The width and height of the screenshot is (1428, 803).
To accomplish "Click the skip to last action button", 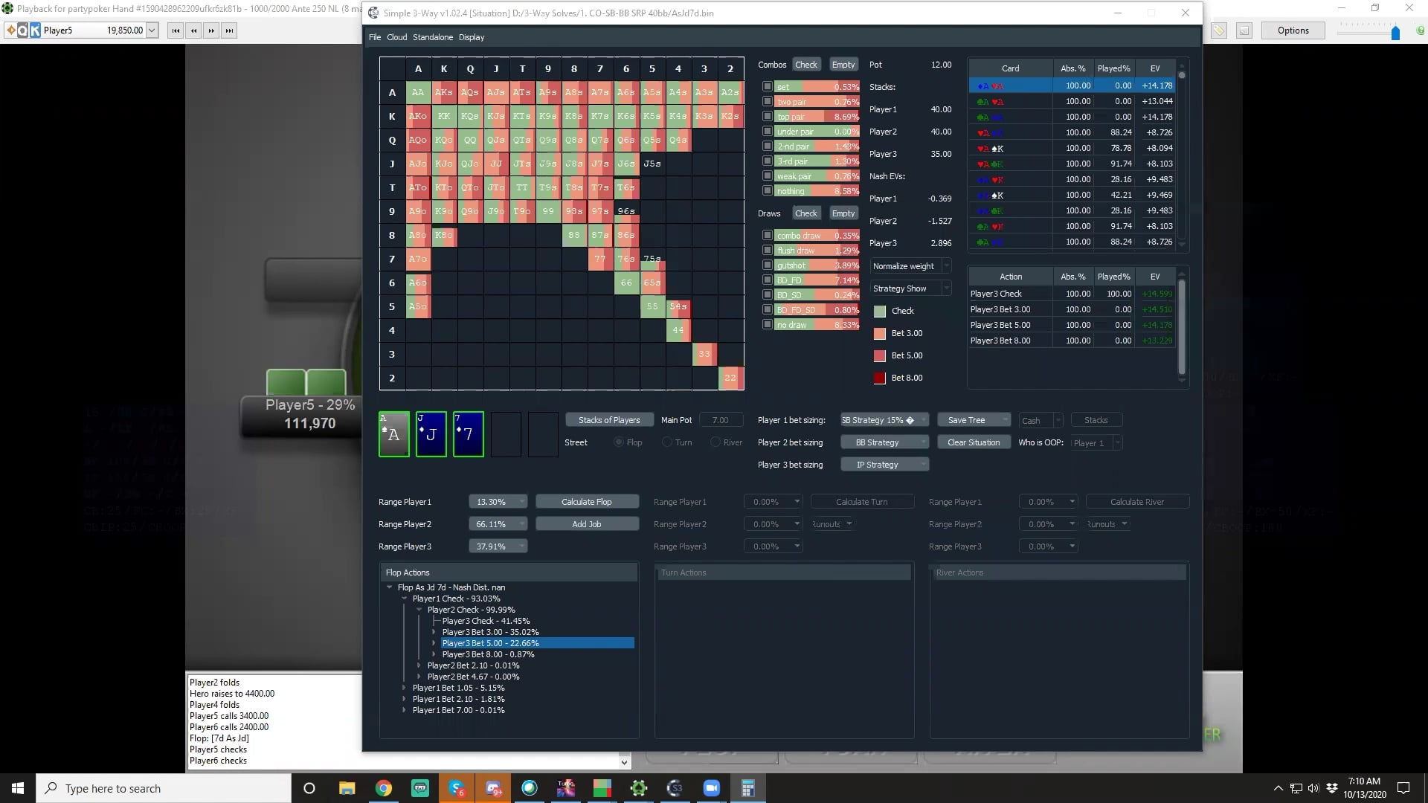I will (229, 30).
